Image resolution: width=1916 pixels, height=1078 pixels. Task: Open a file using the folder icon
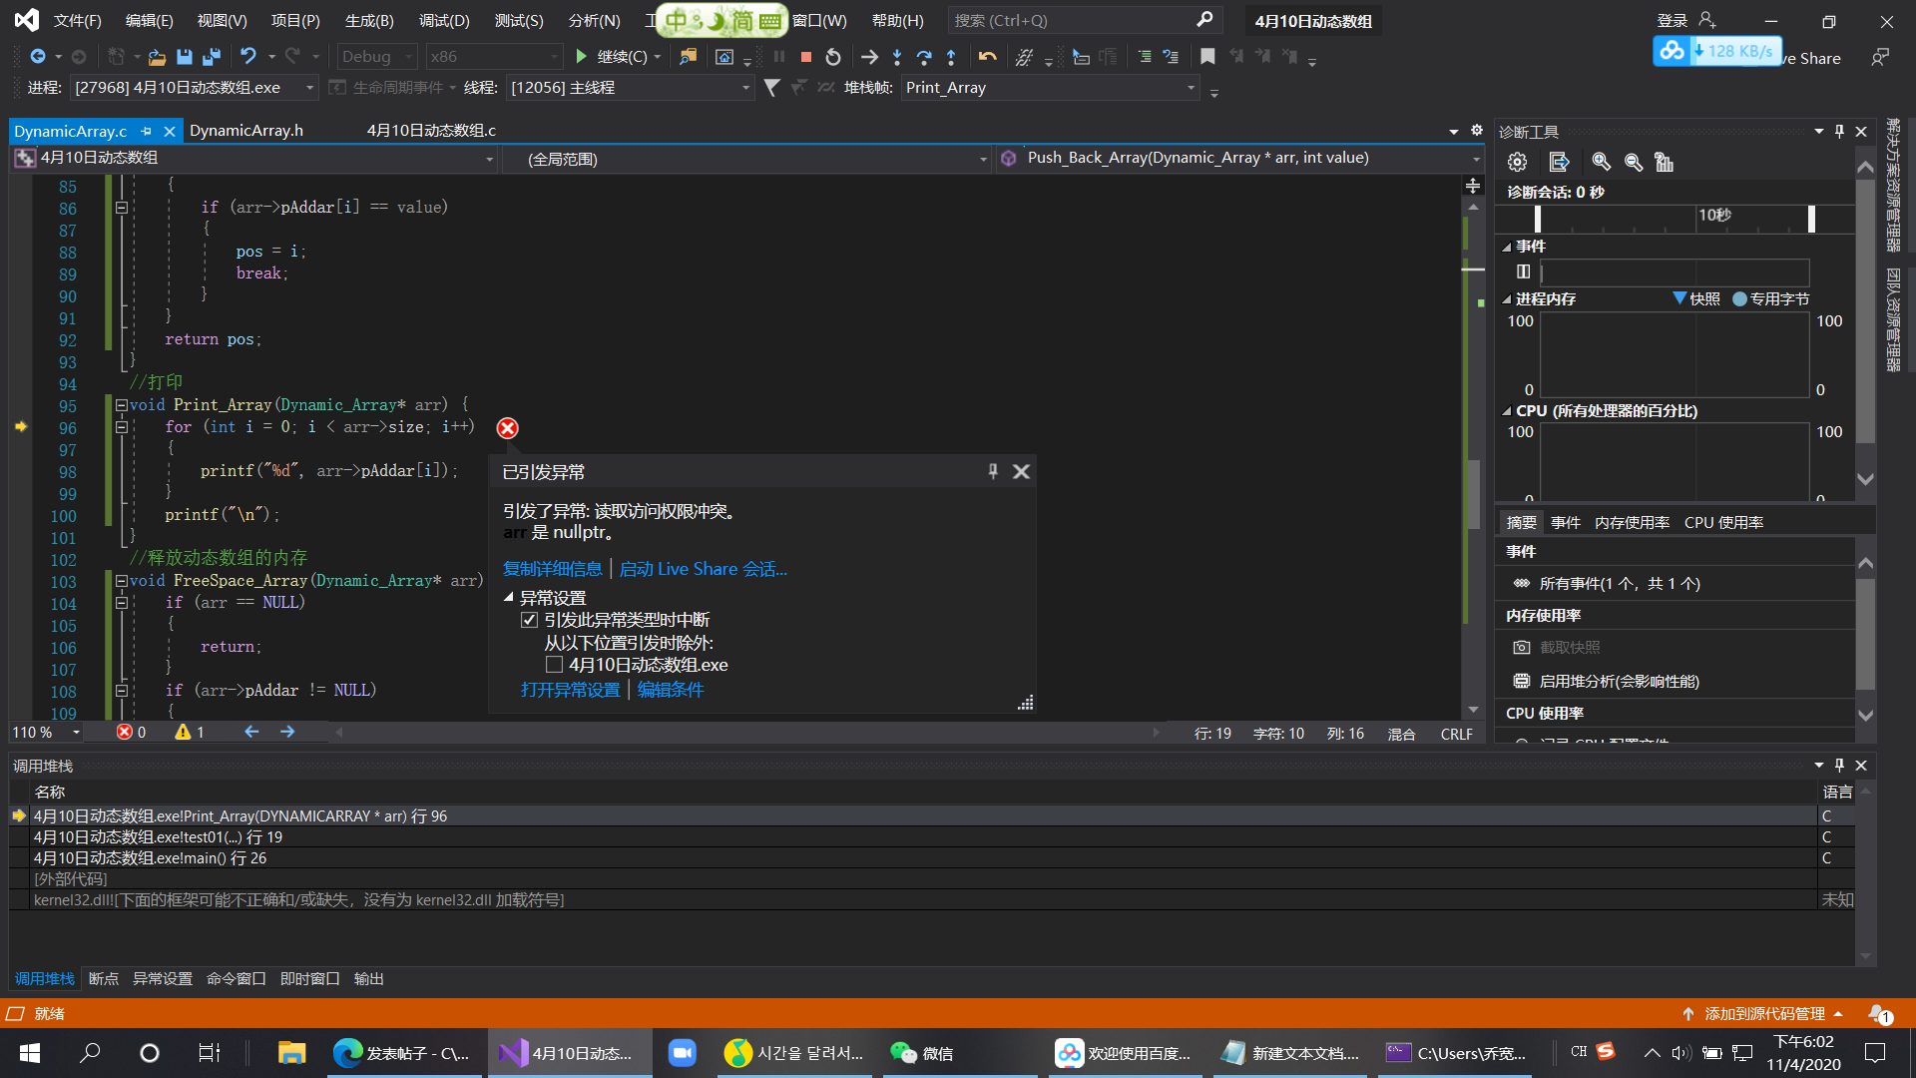(x=157, y=57)
